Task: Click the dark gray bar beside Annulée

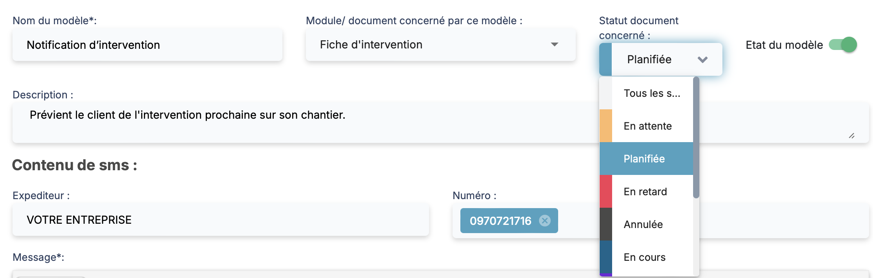Action: 606,224
